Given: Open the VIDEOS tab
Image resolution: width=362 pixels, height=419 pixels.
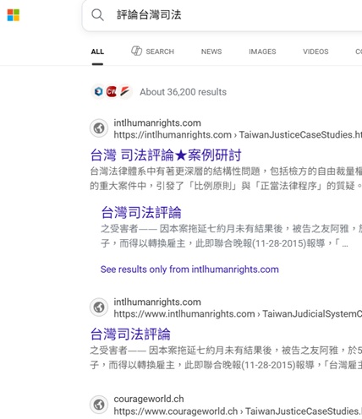Looking at the screenshot, I should (315, 52).
